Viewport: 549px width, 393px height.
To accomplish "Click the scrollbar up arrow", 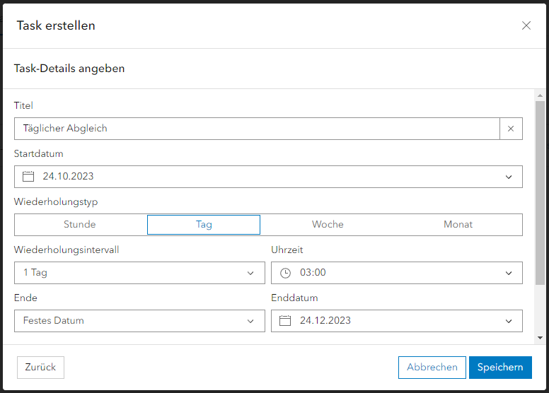I will tap(540, 95).
